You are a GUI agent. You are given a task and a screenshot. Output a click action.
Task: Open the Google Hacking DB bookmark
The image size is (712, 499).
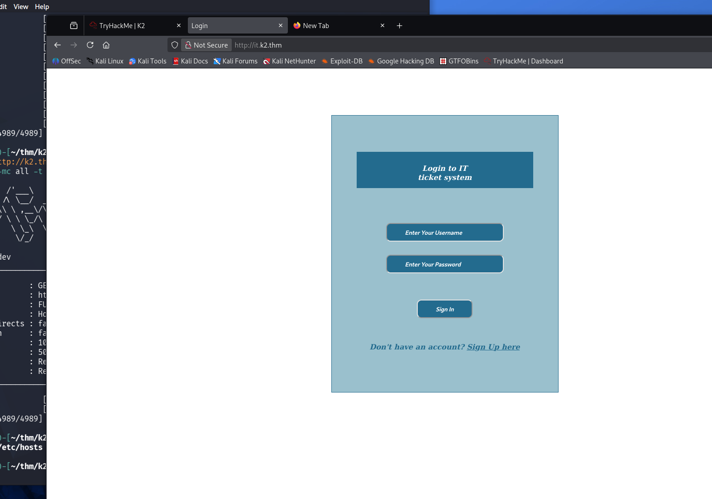[x=401, y=61]
